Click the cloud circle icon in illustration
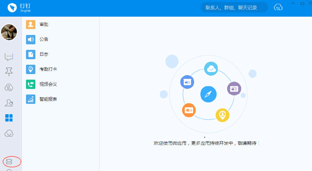This screenshot has height=171, width=312. pyautogui.click(x=211, y=69)
